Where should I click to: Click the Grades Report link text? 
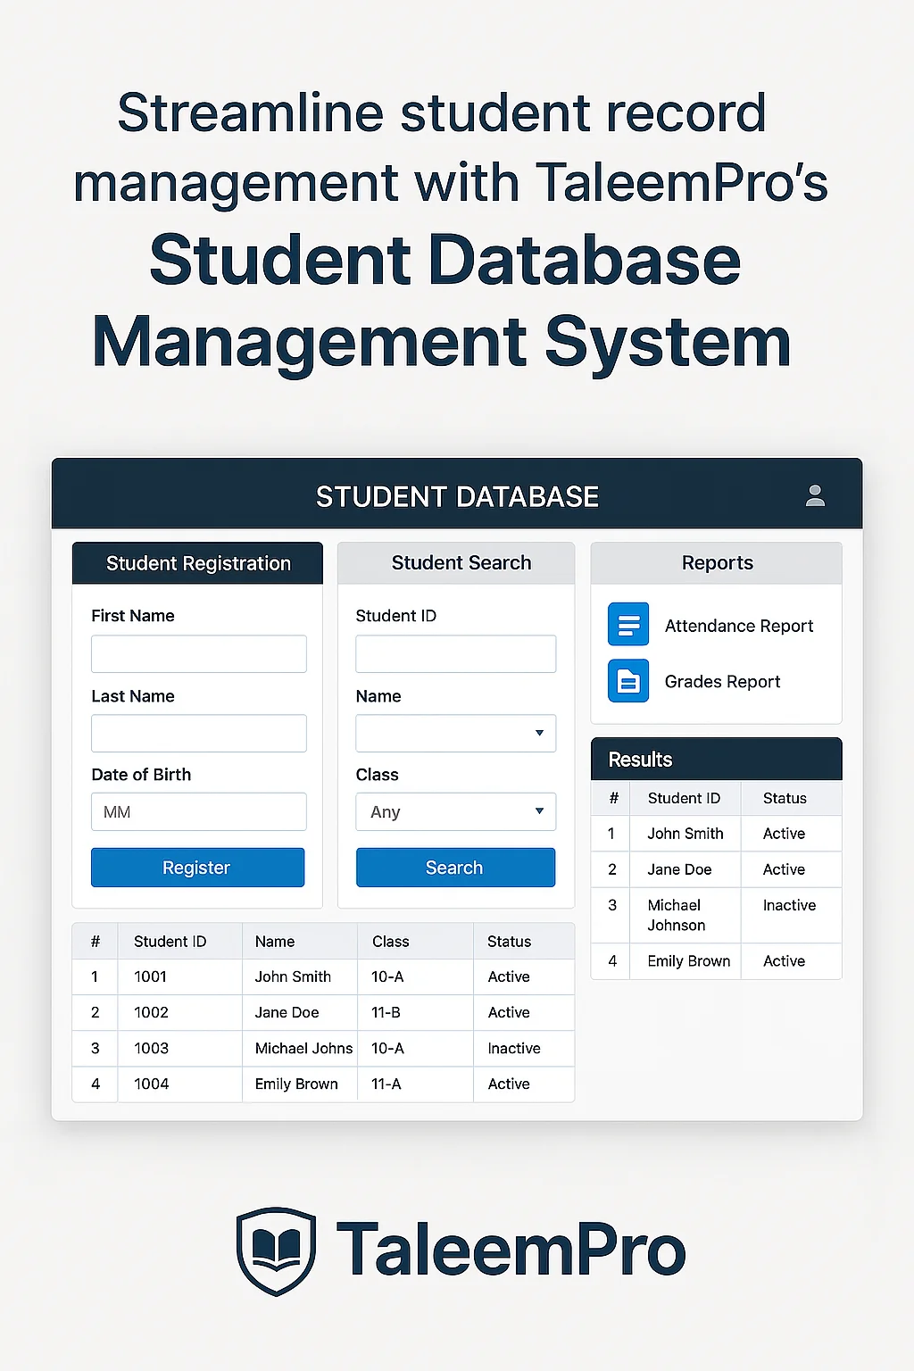(722, 682)
